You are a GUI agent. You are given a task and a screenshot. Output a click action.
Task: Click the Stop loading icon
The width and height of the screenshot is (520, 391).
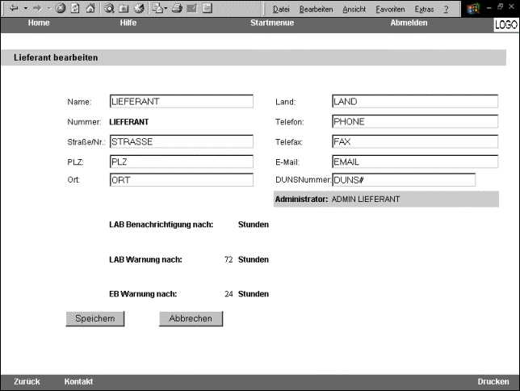[x=61, y=8]
